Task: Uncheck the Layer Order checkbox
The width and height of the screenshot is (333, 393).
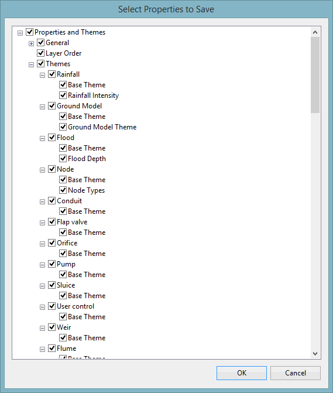Action: coord(40,53)
